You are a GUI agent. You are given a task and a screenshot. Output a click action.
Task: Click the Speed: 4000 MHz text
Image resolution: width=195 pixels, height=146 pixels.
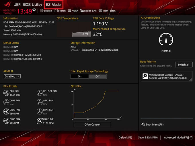12,30
